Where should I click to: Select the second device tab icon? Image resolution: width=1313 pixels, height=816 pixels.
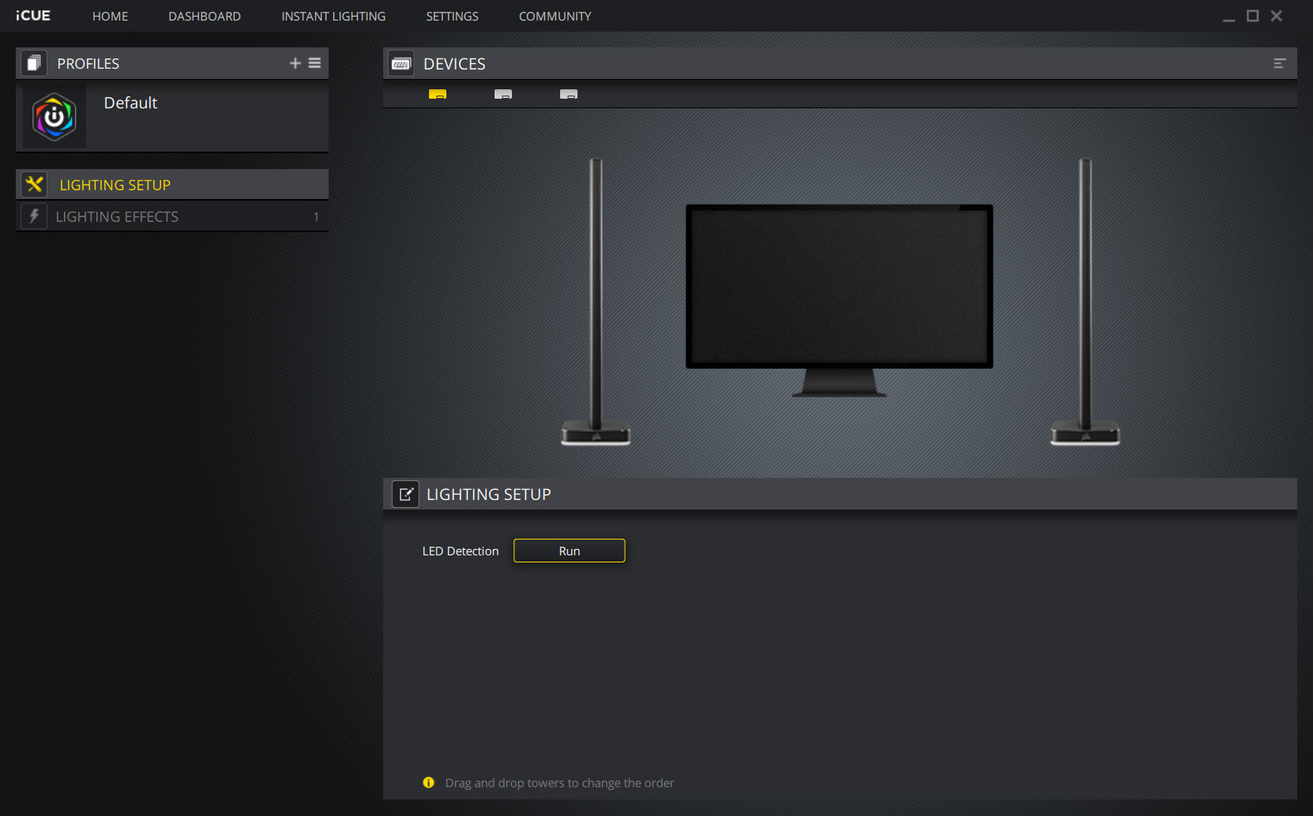pos(503,94)
